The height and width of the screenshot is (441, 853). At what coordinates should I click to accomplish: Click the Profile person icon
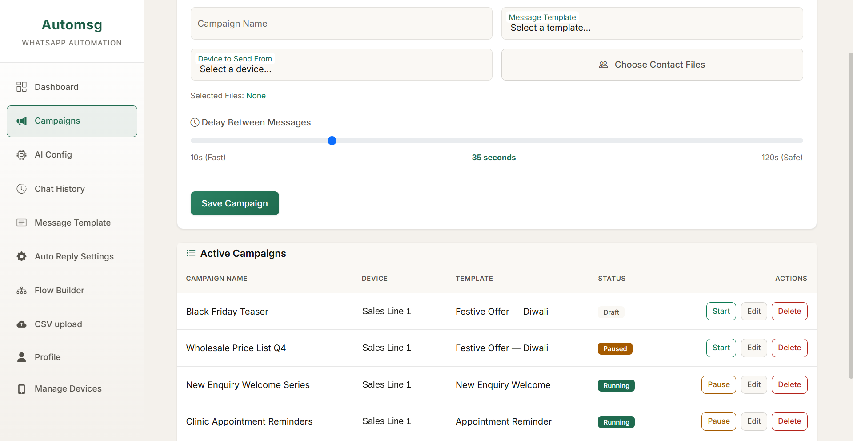21,357
